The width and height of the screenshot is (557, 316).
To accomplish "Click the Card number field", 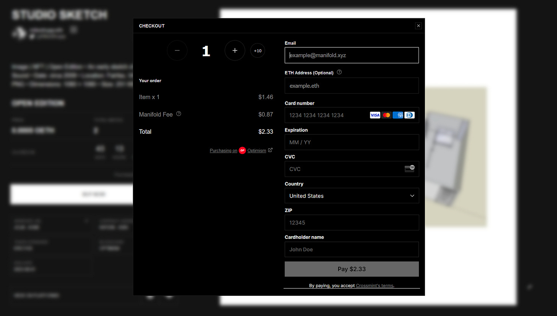I will [352, 115].
